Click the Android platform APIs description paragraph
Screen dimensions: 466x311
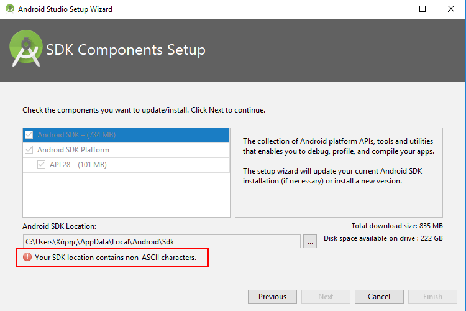(339, 146)
